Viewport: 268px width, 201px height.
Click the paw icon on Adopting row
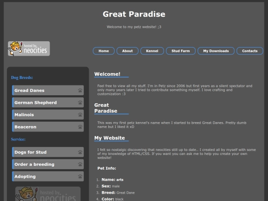[x=80, y=176]
